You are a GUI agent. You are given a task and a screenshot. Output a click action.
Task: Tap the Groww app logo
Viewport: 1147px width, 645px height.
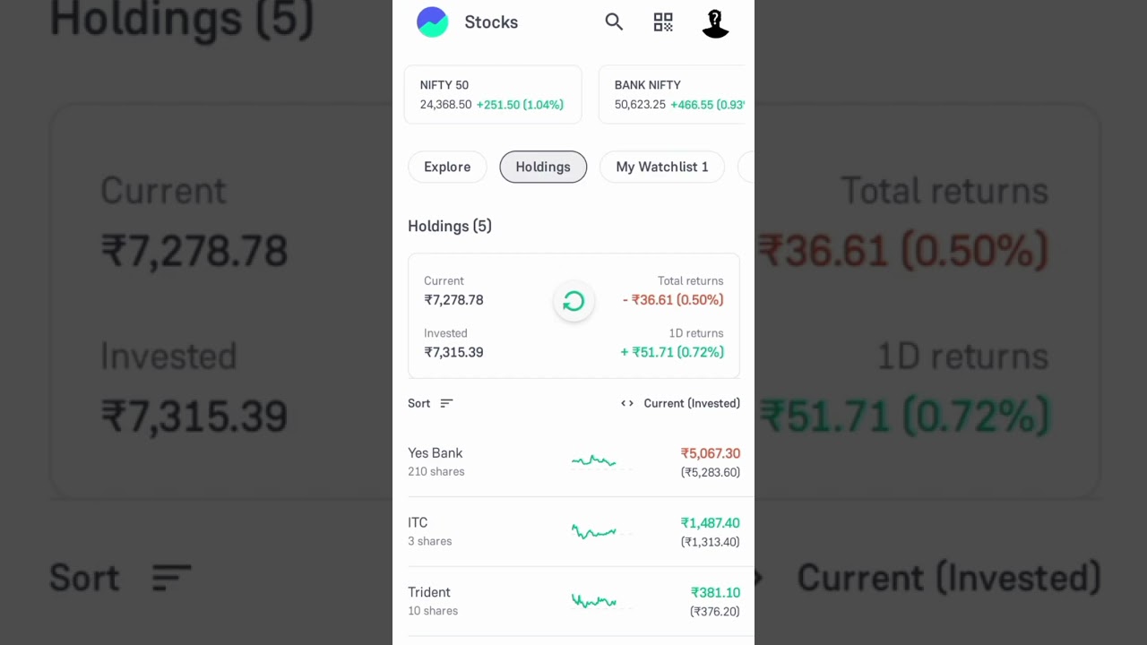[x=432, y=22]
